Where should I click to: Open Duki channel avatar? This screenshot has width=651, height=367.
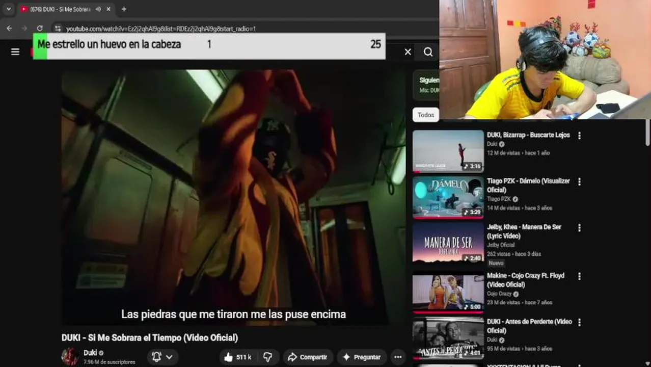coord(70,357)
